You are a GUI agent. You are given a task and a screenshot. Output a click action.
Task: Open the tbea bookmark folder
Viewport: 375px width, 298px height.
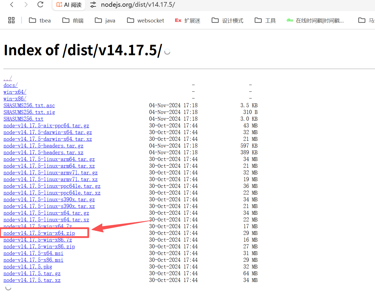40,20
